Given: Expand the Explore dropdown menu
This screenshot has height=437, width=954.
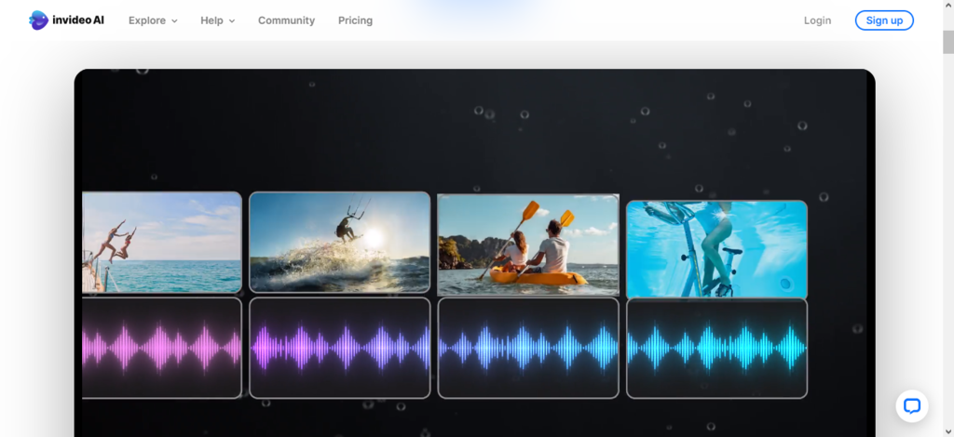Looking at the screenshot, I should click(x=153, y=20).
